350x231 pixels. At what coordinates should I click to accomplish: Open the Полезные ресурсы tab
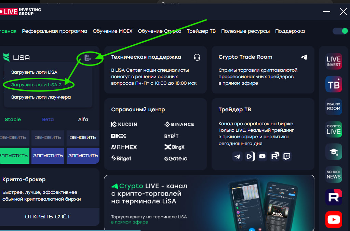point(245,31)
